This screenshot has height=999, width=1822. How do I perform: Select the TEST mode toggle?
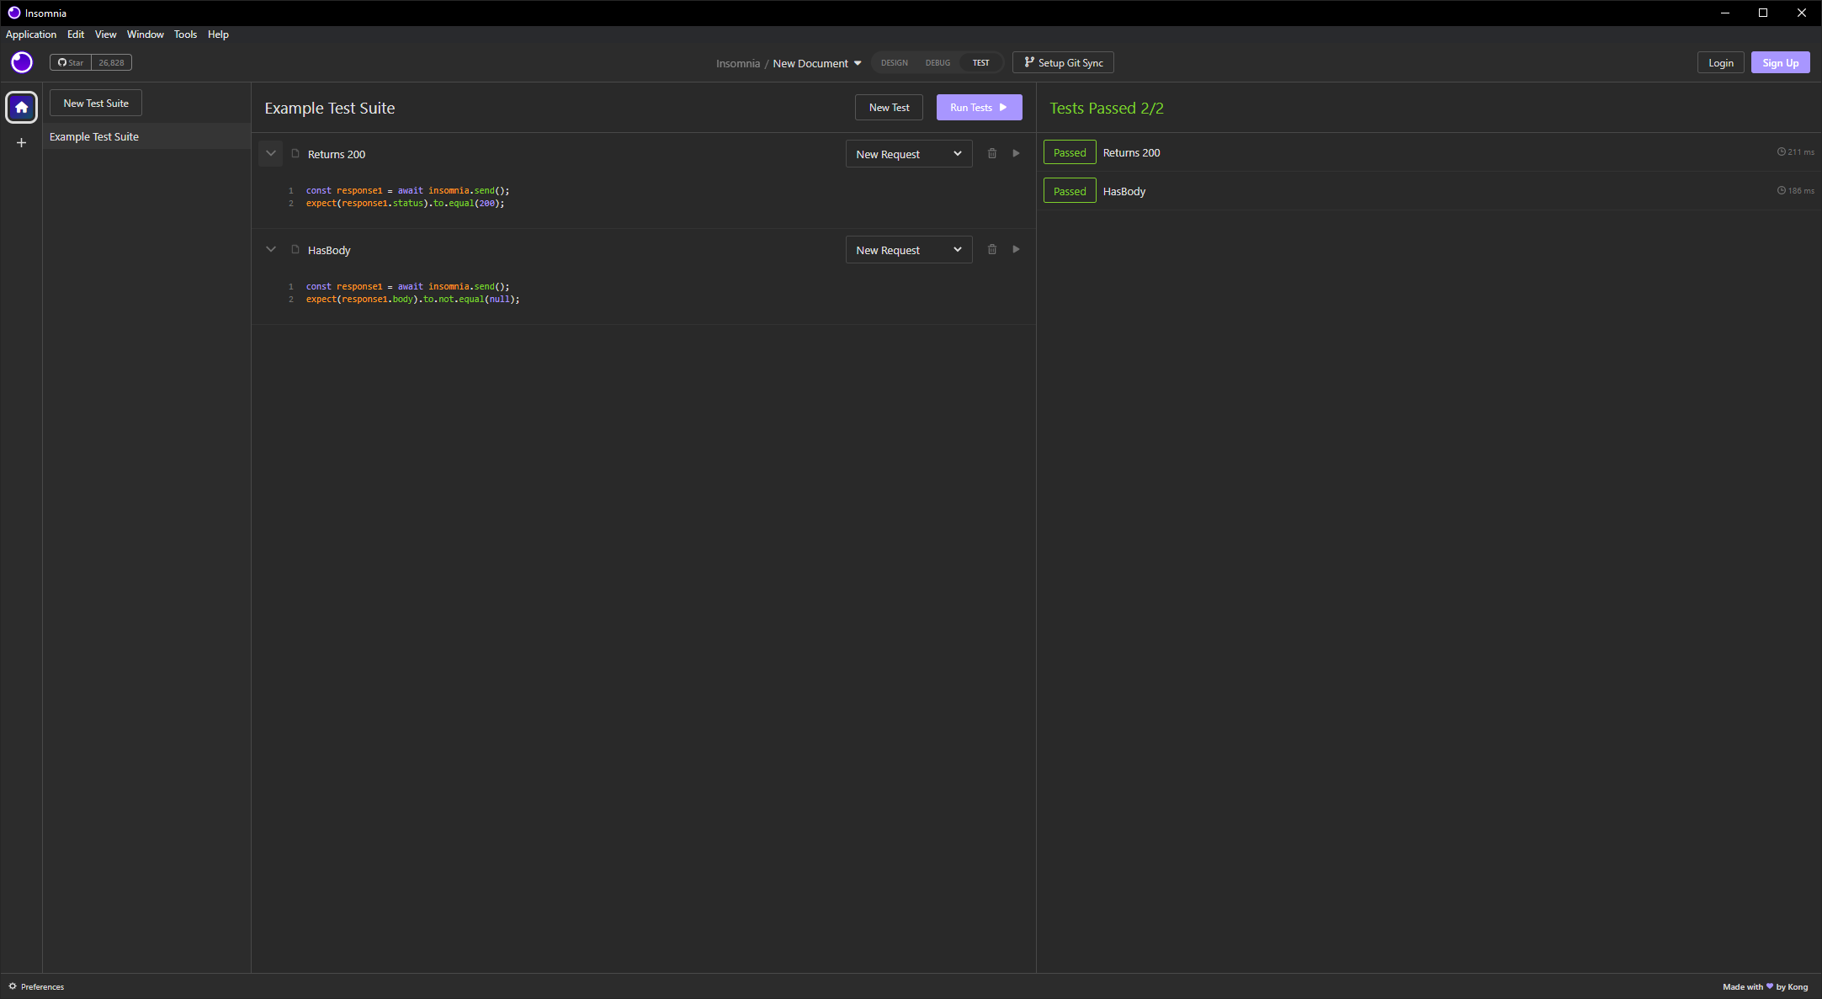point(980,63)
